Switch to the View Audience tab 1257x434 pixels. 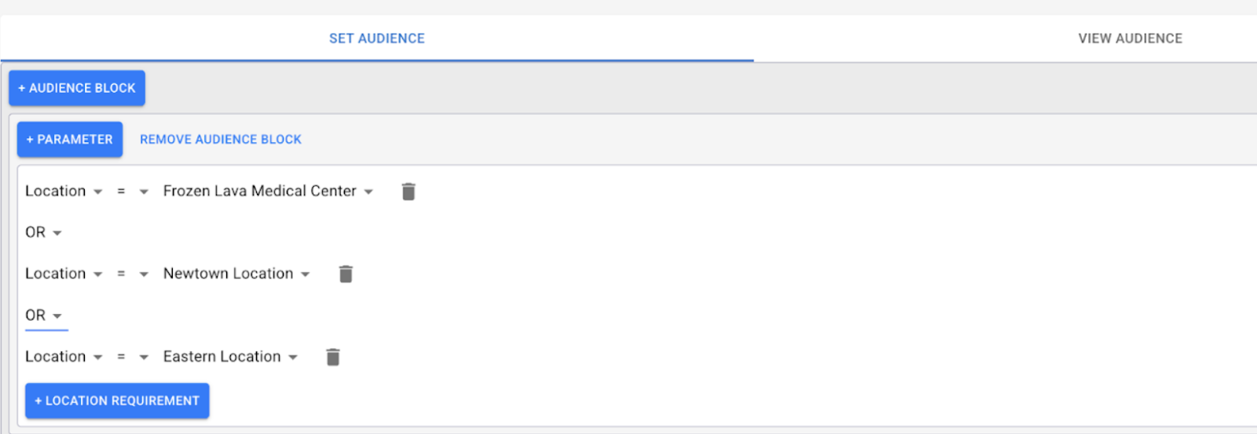click(x=1130, y=38)
